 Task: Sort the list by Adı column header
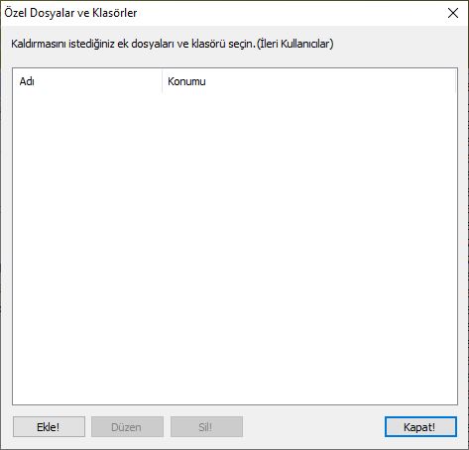(87, 81)
